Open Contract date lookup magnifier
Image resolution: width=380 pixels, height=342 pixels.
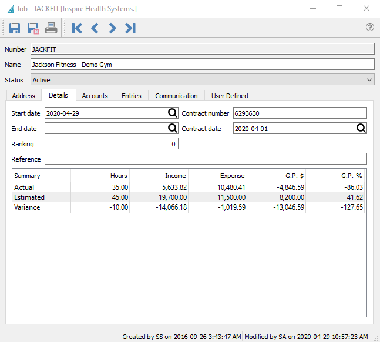pos(361,128)
